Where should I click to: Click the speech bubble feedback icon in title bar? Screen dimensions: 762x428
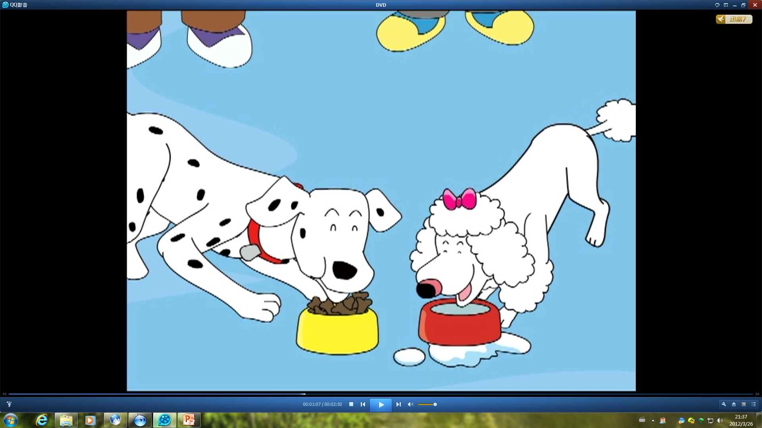click(x=717, y=5)
